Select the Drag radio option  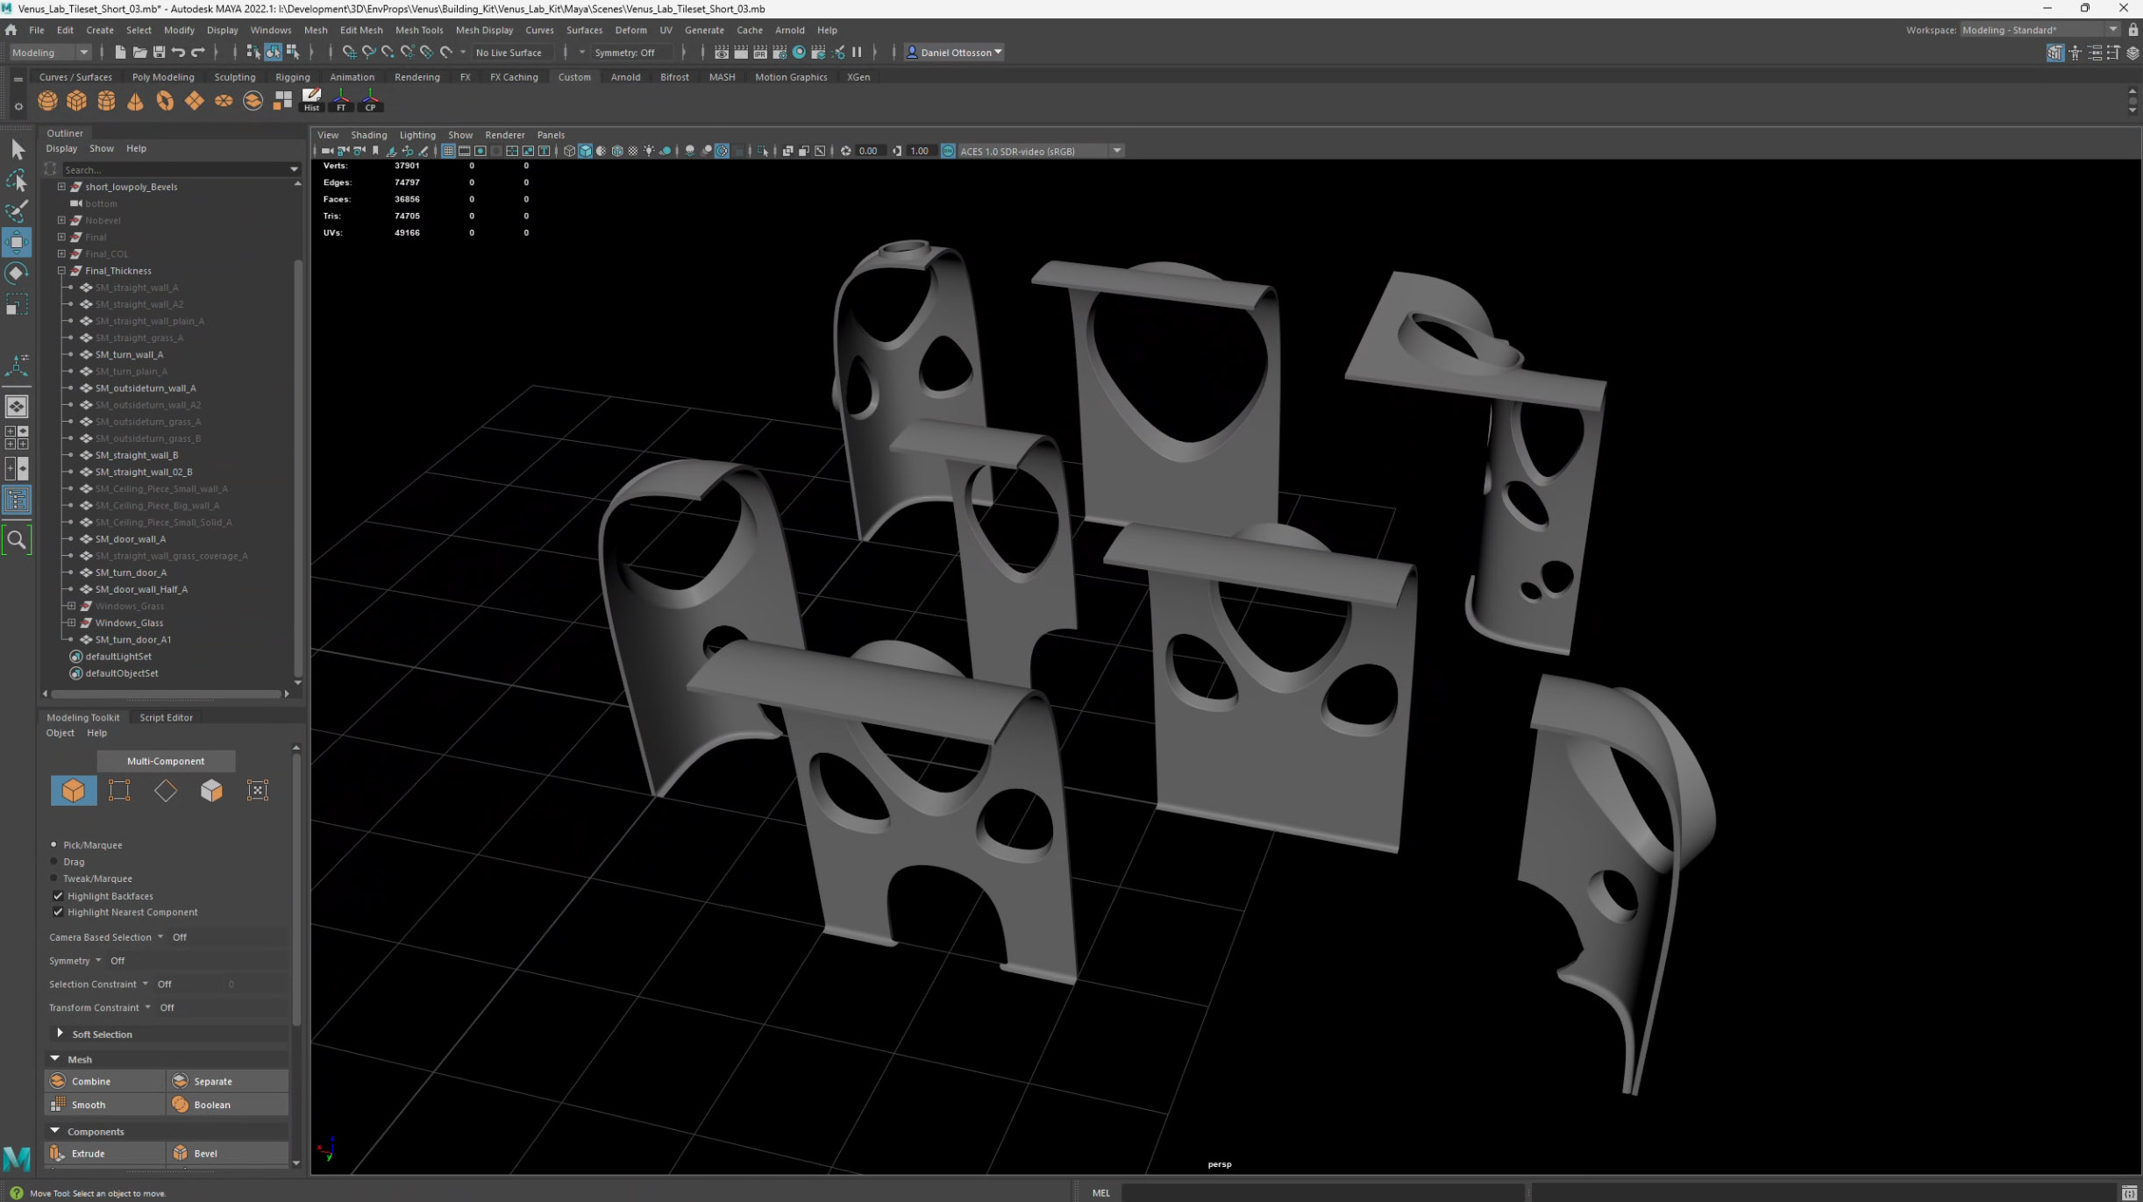(53, 862)
